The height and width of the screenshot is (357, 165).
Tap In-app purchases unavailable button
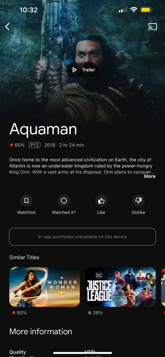tap(82, 237)
